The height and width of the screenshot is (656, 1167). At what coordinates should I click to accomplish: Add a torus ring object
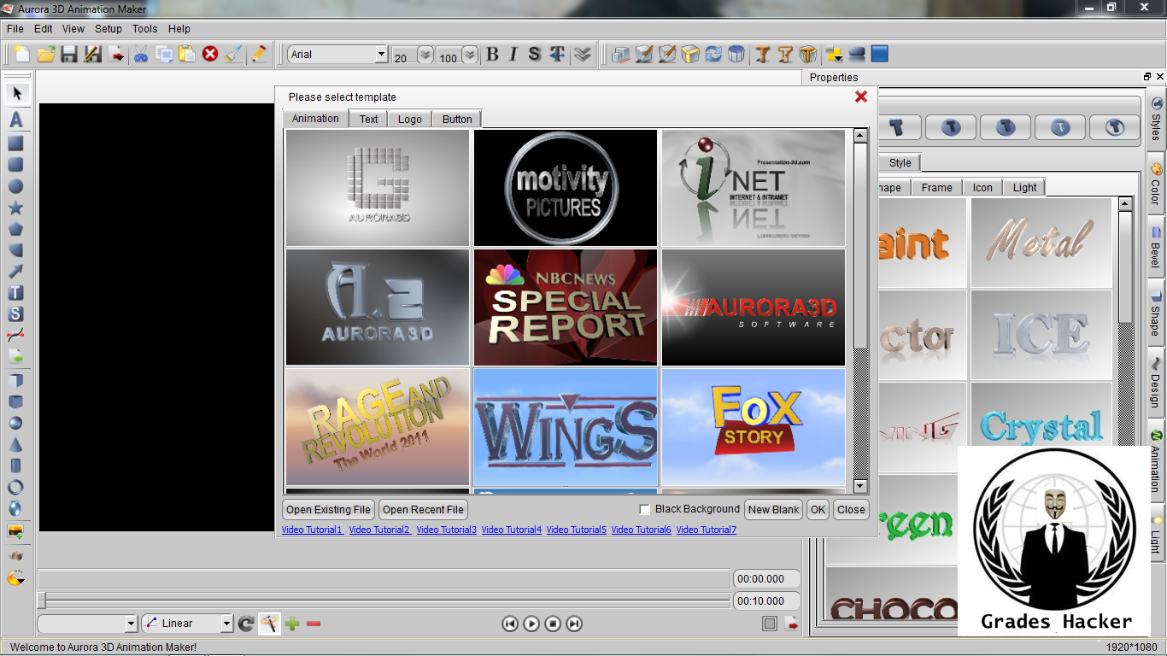pyautogui.click(x=15, y=488)
